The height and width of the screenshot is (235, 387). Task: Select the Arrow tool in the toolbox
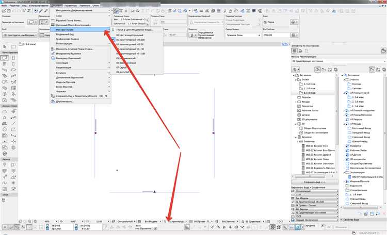5,46
